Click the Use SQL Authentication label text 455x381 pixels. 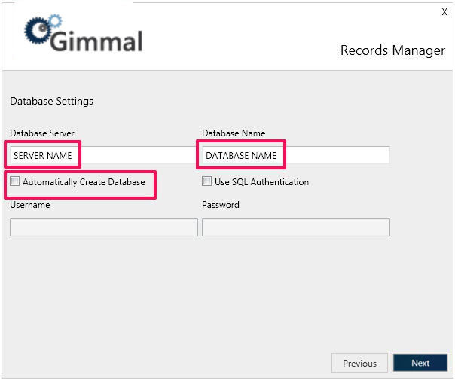[x=261, y=182]
